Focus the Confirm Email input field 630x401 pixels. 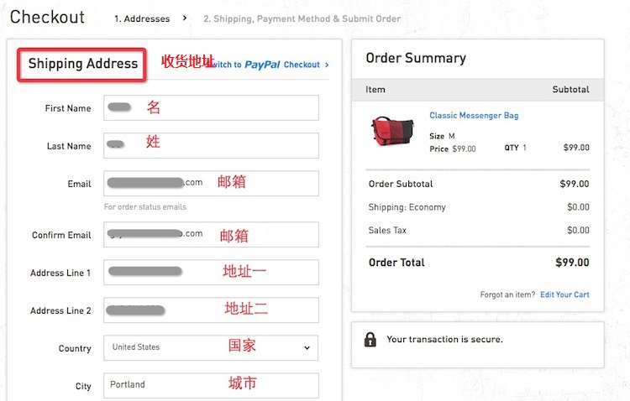pyautogui.click(x=211, y=234)
